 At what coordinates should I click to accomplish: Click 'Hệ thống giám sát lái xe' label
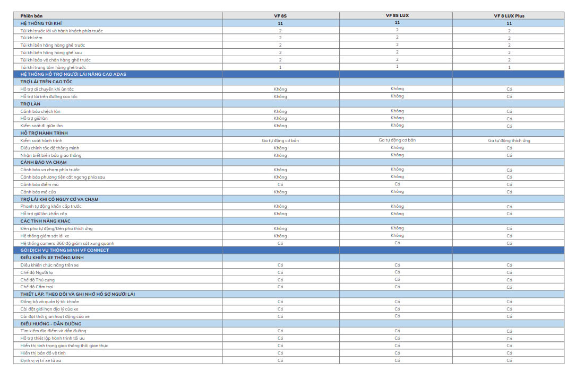45,236
